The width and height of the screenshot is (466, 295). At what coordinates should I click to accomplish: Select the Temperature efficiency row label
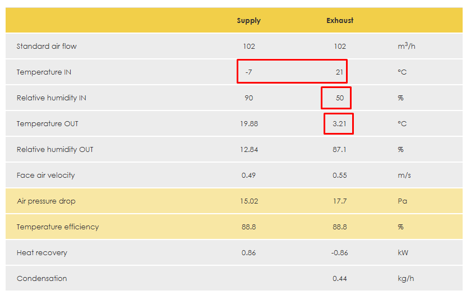pyautogui.click(x=57, y=227)
